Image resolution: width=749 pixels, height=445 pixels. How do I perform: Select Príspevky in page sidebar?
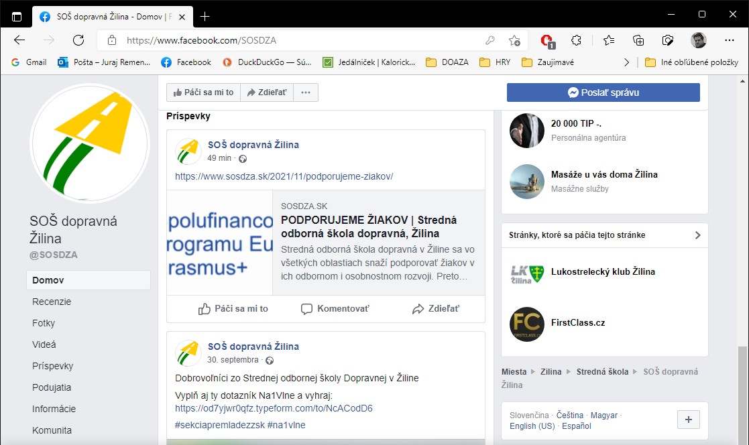pyautogui.click(x=52, y=366)
